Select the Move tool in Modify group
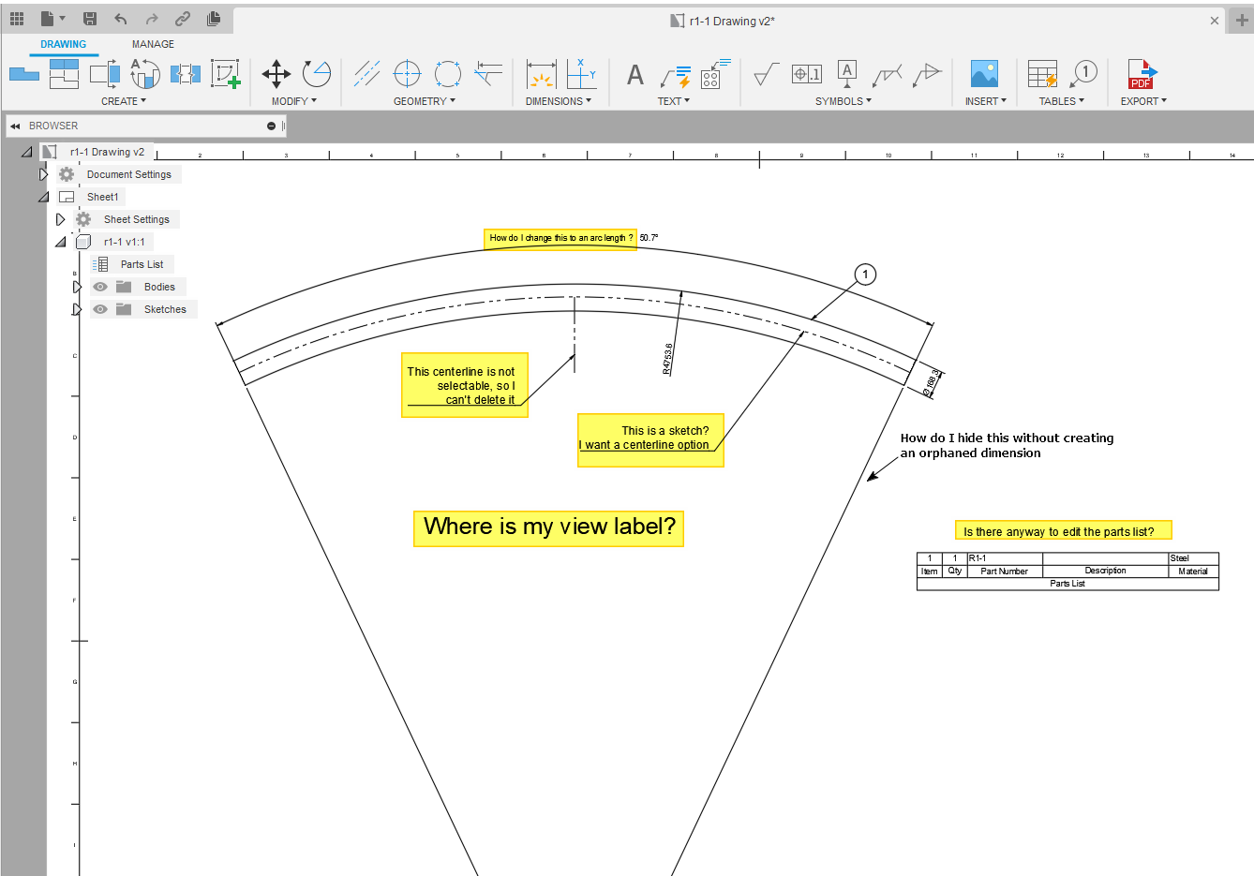This screenshot has width=1254, height=876. click(276, 73)
